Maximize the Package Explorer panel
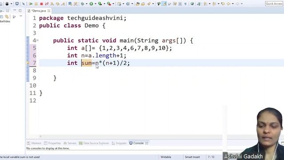 tap(20, 11)
